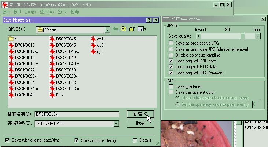
Task: Toggle Show options dialog checkbox
Action: tap(77, 140)
